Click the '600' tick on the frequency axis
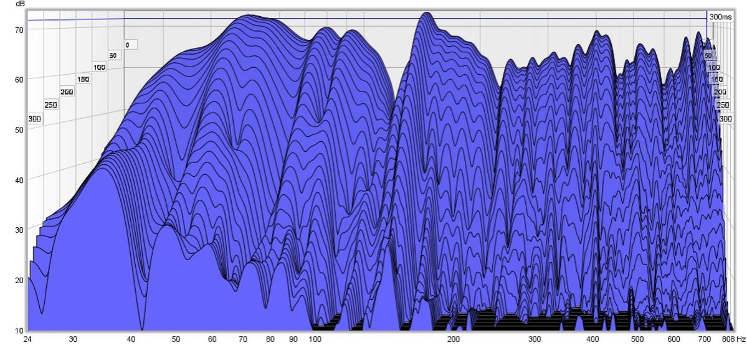Screen dimensions: 747x346 click(673, 339)
